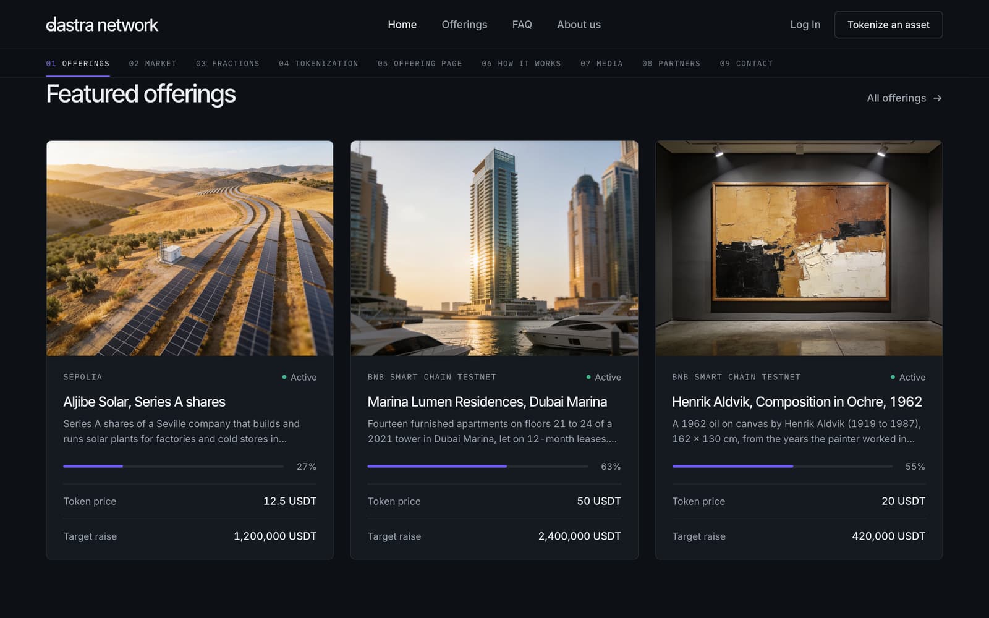Open the solar farm thumbnail image

click(190, 248)
